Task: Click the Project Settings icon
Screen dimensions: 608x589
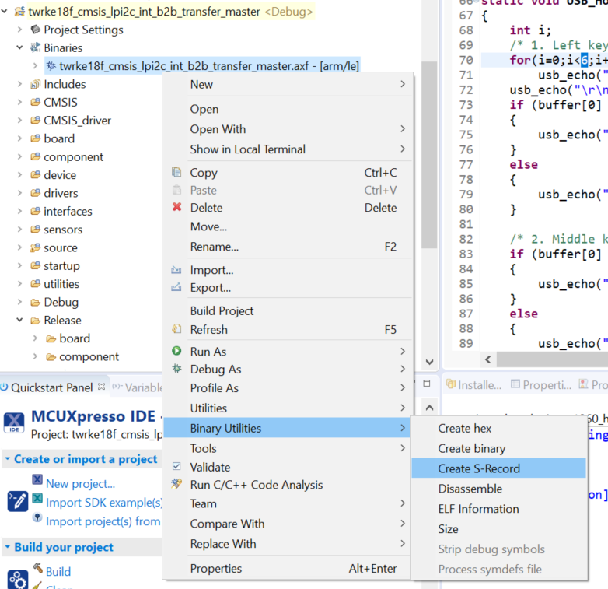Action: coord(36,30)
